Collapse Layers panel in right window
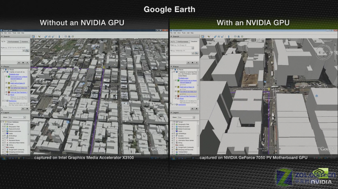 tap(172, 113)
